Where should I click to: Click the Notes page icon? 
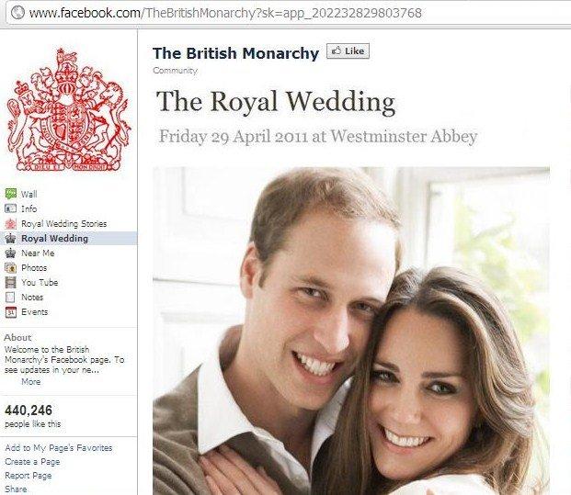[10, 298]
